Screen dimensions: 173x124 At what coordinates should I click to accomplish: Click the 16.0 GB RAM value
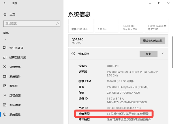120,81
